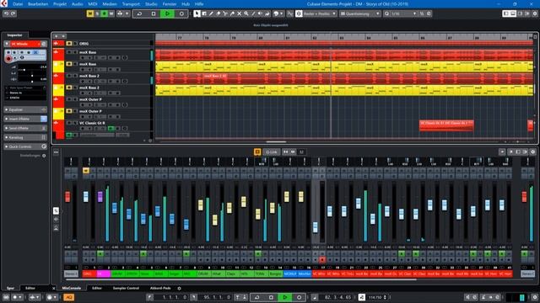Click the stop button in the top toolbar

[x=154, y=13]
